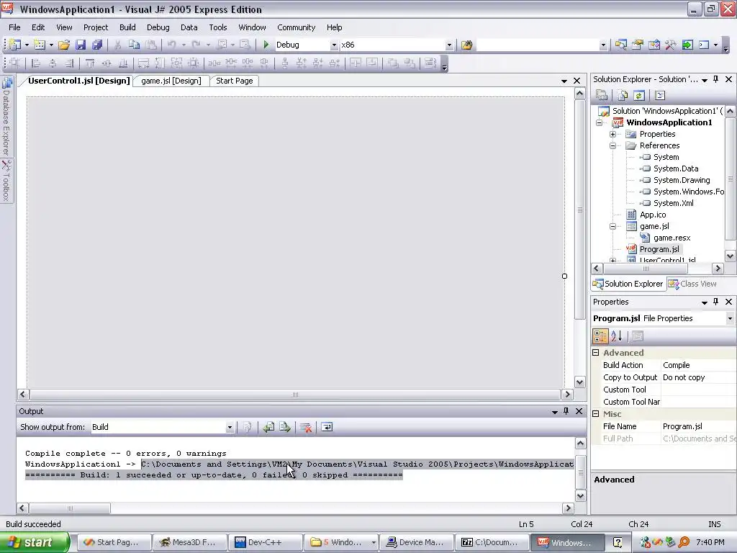This screenshot has width=737, height=553.
Task: Click the Alphabetical sort icon in Properties
Action: click(x=617, y=336)
